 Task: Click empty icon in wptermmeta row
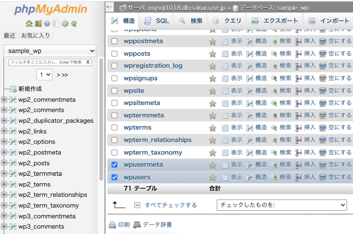point(323,115)
